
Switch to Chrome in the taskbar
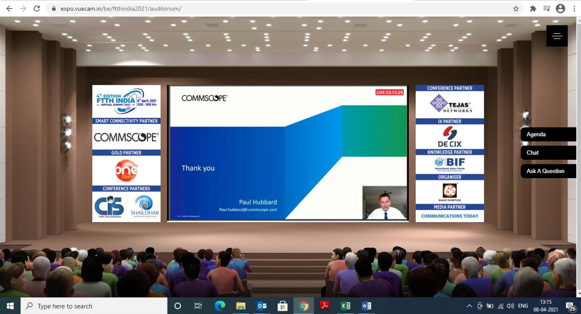304,306
